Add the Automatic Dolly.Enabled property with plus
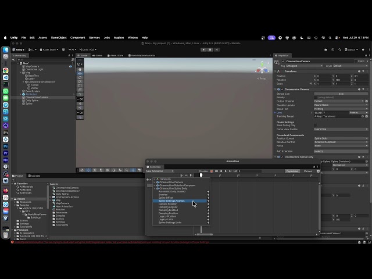372x279 pixels. 208,192
